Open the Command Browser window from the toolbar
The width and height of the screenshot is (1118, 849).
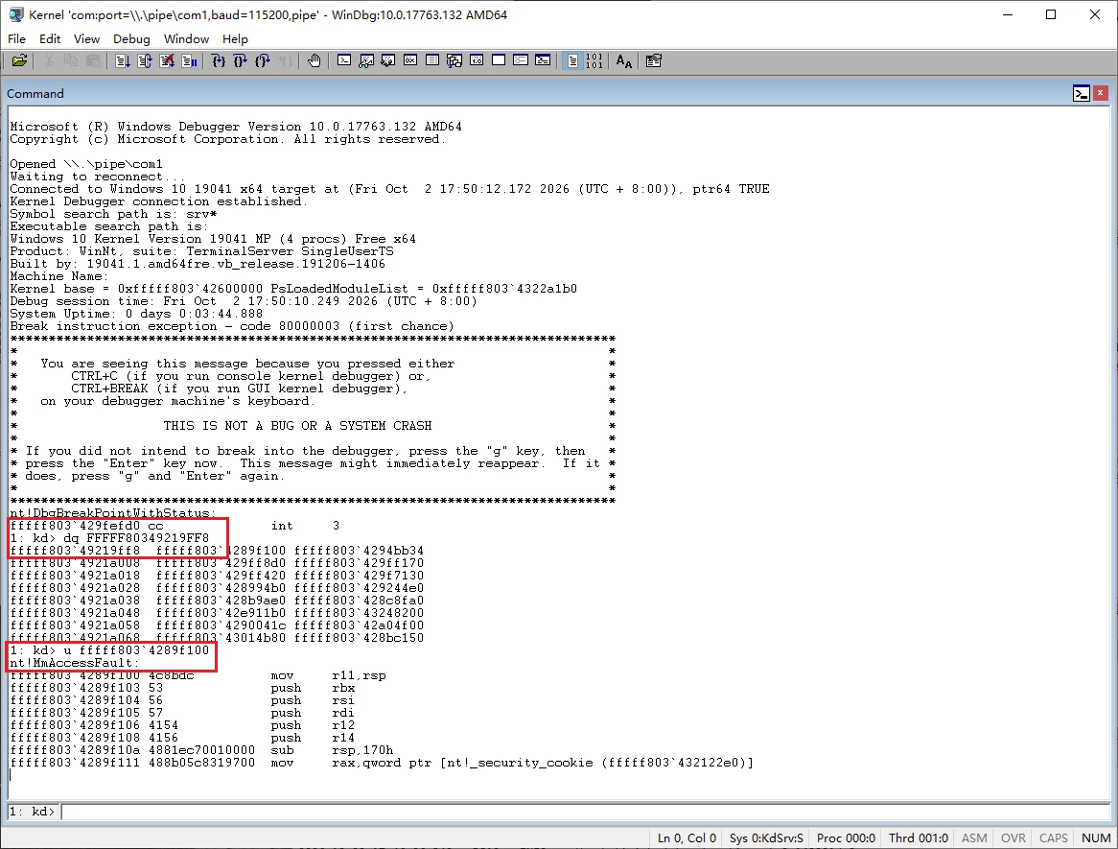[544, 60]
